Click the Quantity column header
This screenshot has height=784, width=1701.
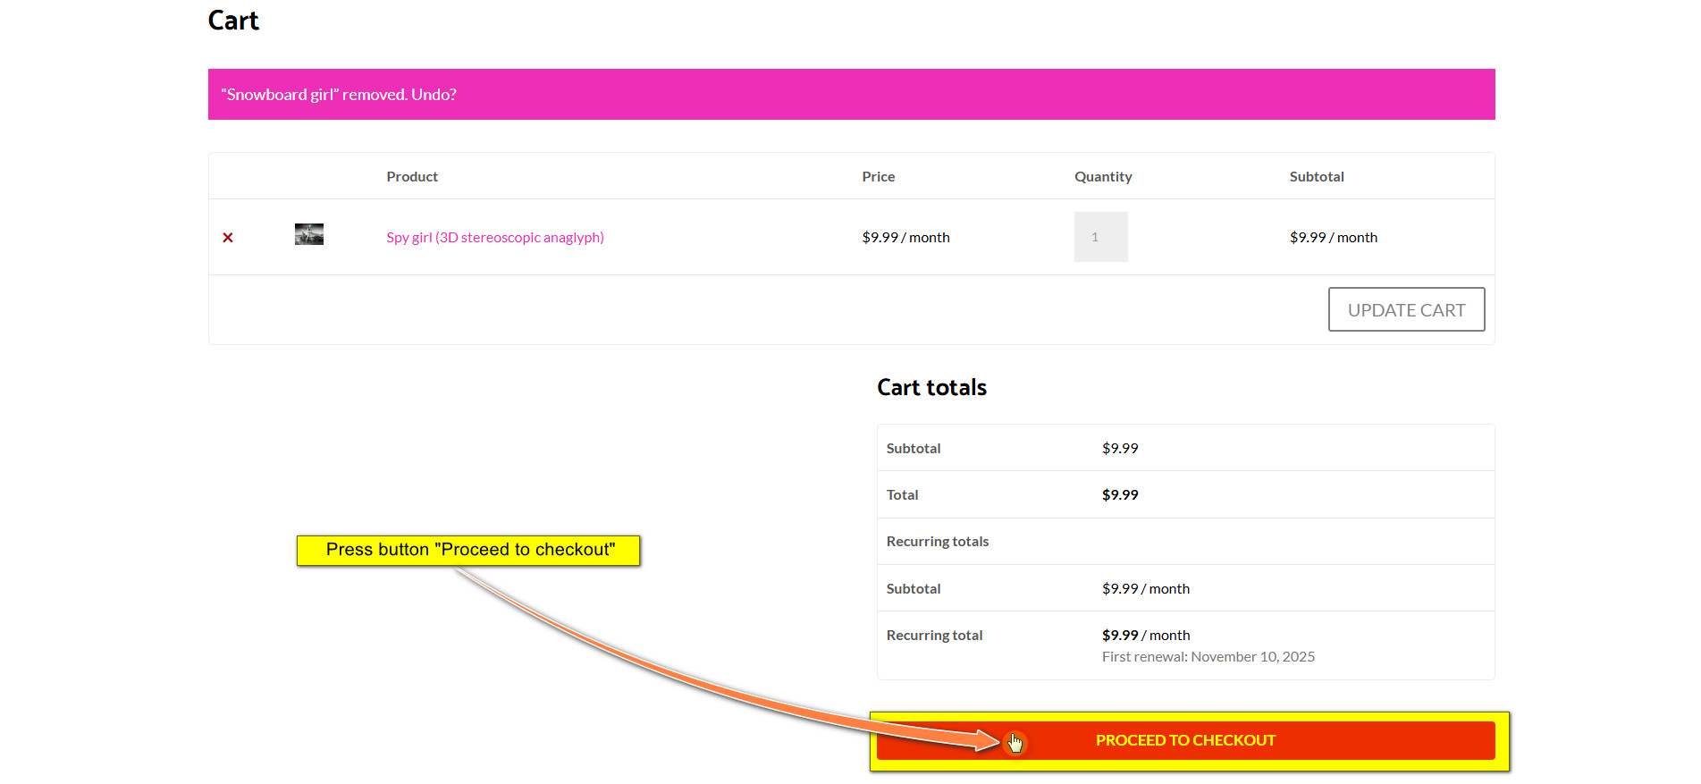tap(1103, 177)
